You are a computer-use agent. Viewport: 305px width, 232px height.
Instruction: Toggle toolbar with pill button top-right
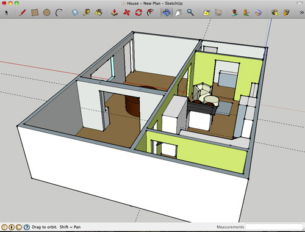[x=300, y=3]
